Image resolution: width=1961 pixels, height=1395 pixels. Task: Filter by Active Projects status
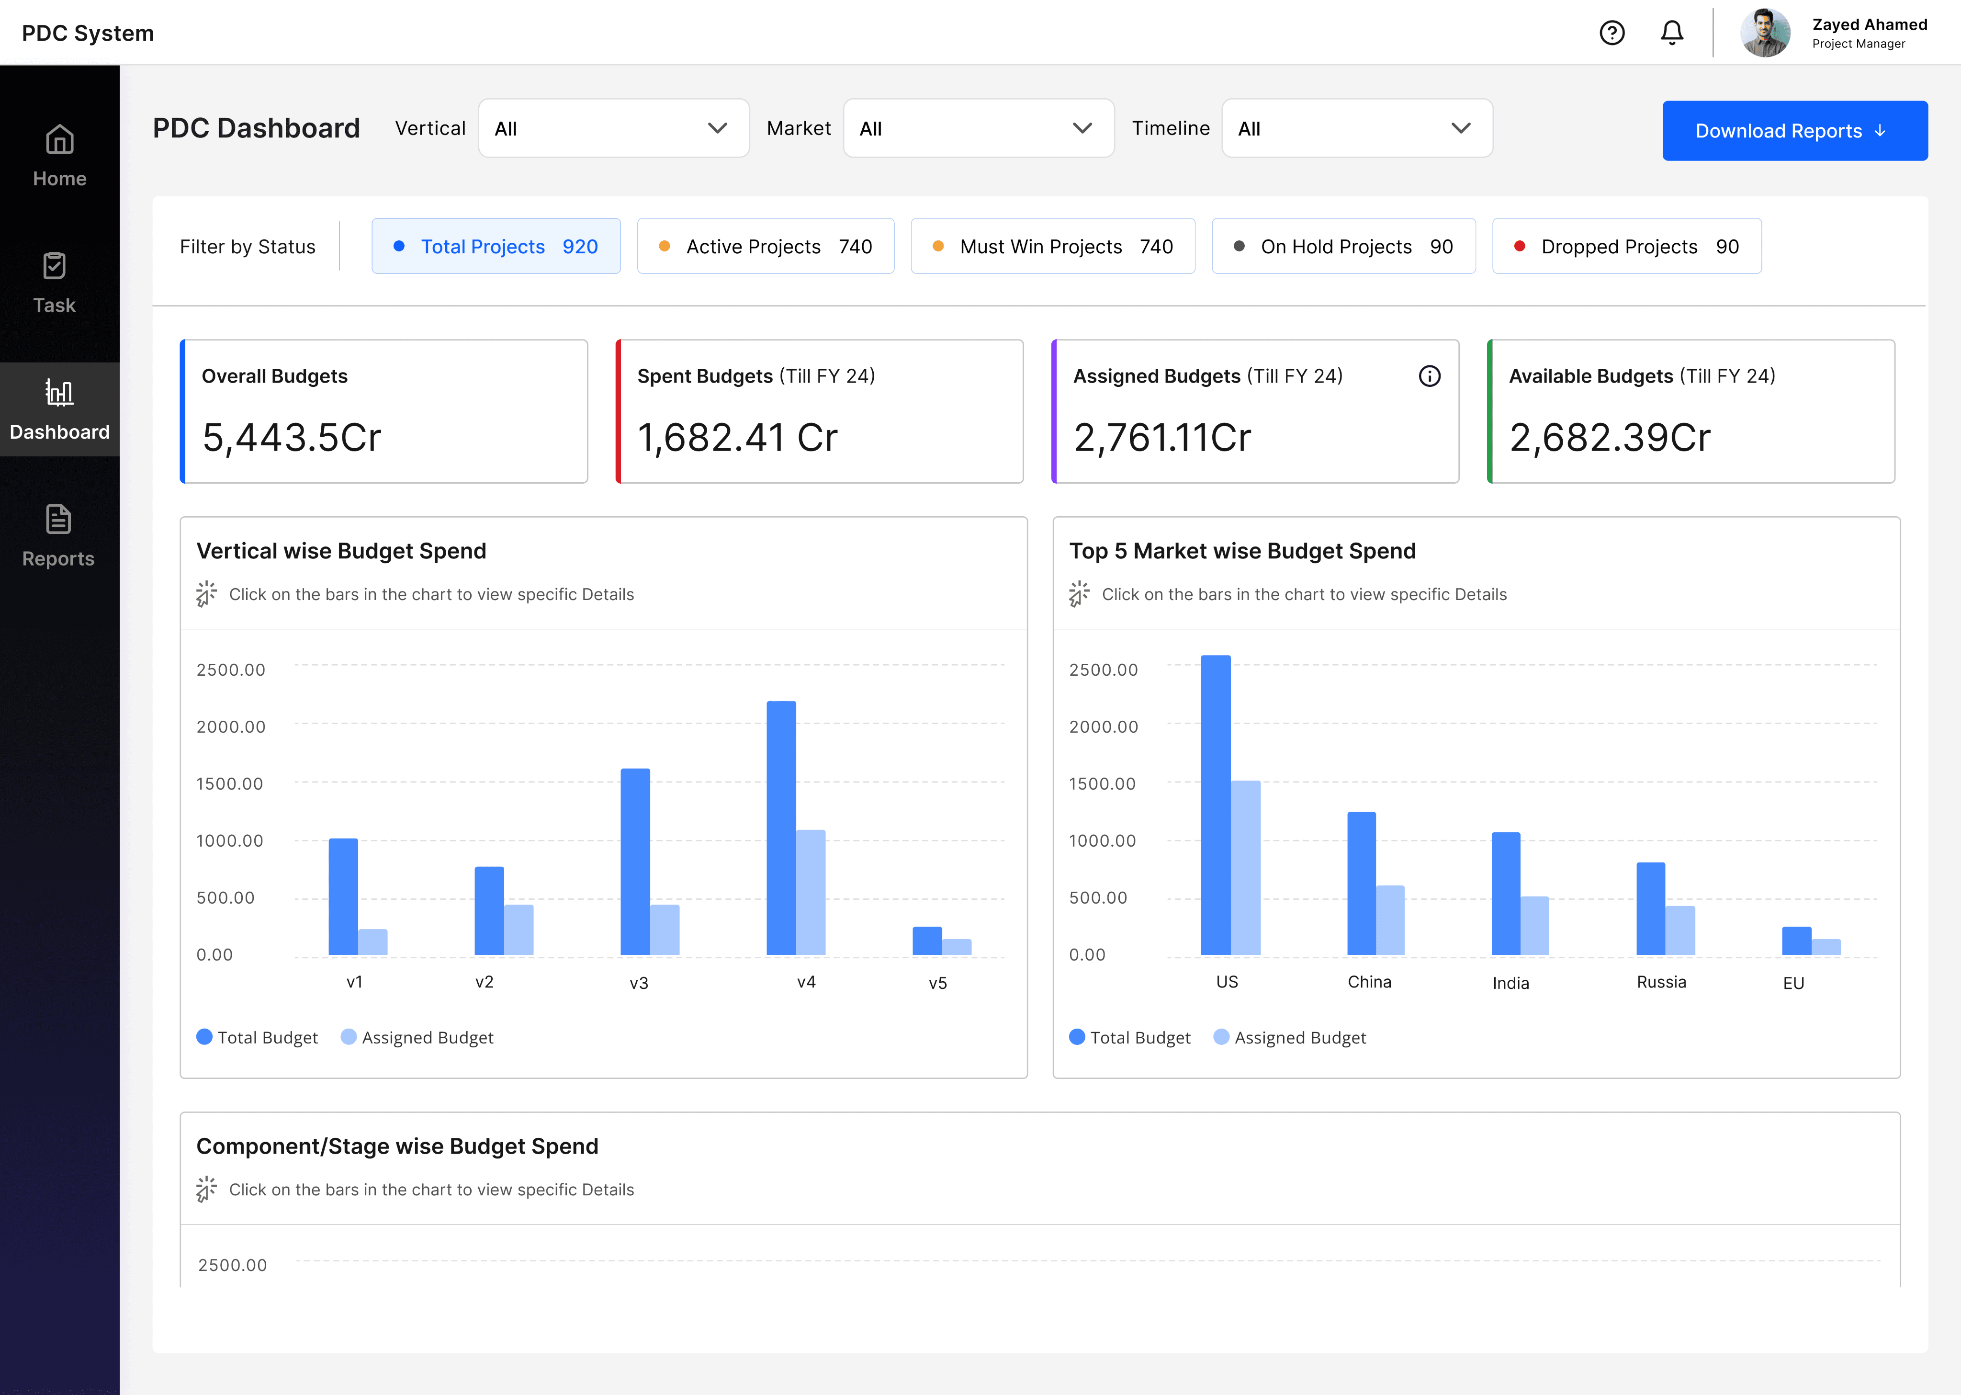pyautogui.click(x=765, y=247)
